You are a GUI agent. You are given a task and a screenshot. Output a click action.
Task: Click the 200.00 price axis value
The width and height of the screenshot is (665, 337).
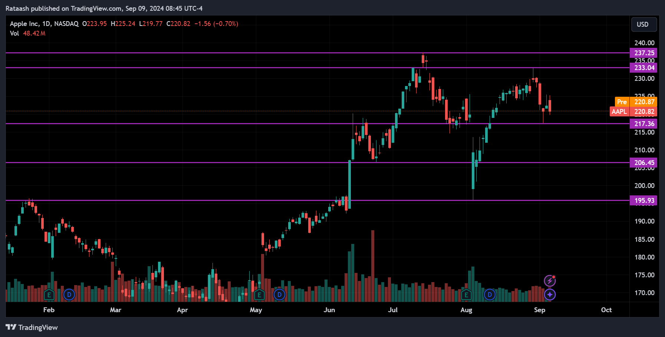click(644, 186)
